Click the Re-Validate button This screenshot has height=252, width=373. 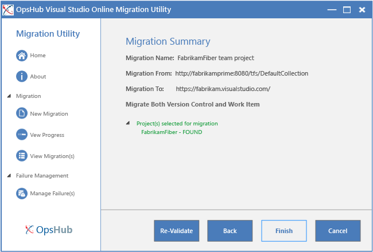tap(177, 231)
